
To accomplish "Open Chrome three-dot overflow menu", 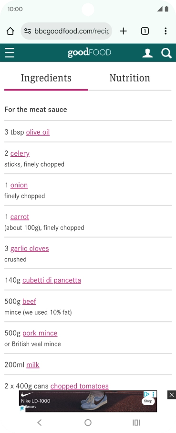I will (x=166, y=31).
